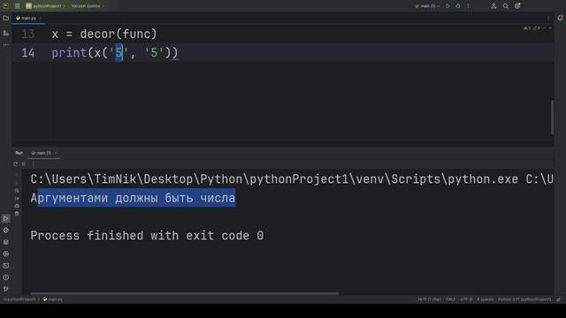Toggle scroll to end in run console
Viewport: 566px width, 318px height.
[x=17, y=198]
